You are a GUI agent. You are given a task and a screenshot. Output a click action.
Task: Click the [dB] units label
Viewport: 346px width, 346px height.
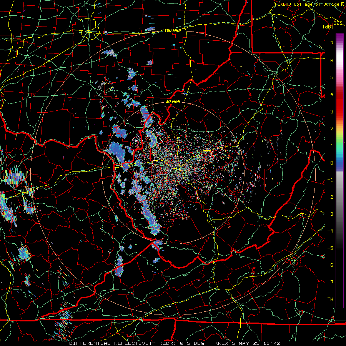(x=328, y=27)
